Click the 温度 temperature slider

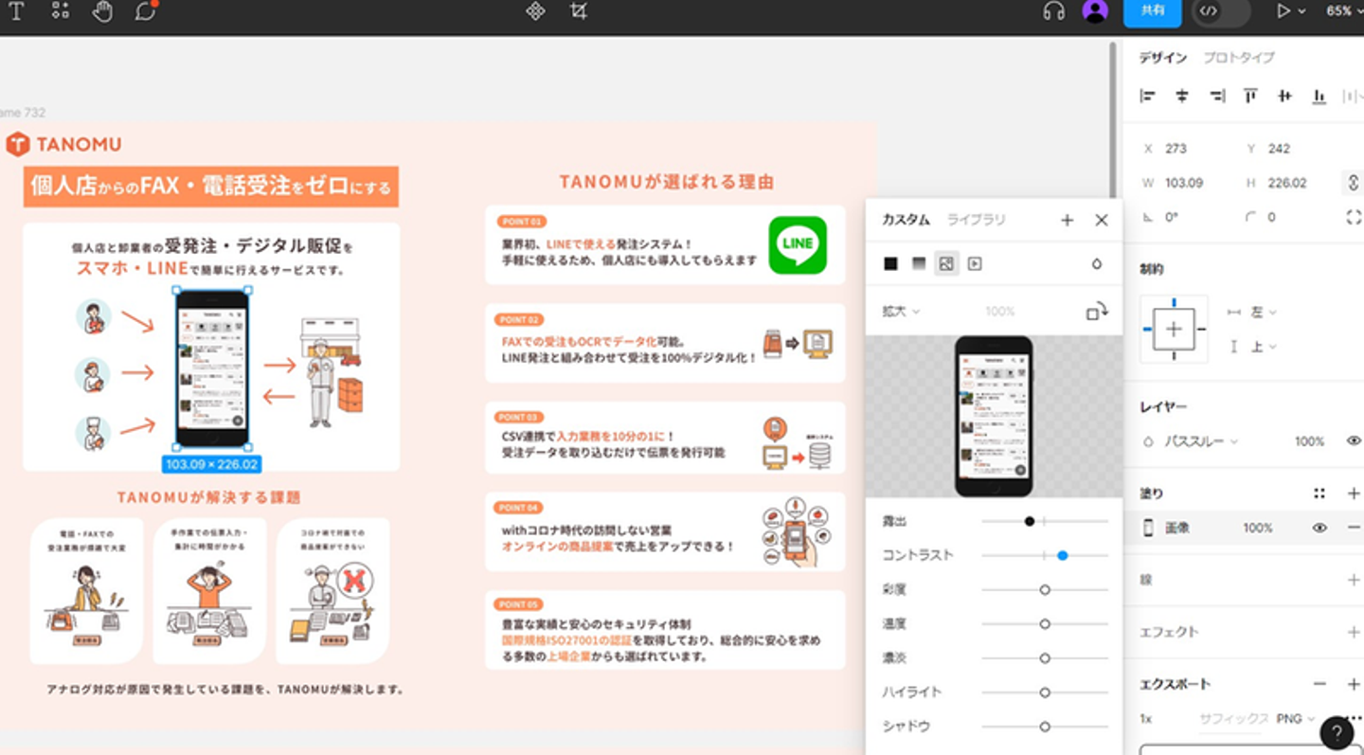coord(1045,623)
